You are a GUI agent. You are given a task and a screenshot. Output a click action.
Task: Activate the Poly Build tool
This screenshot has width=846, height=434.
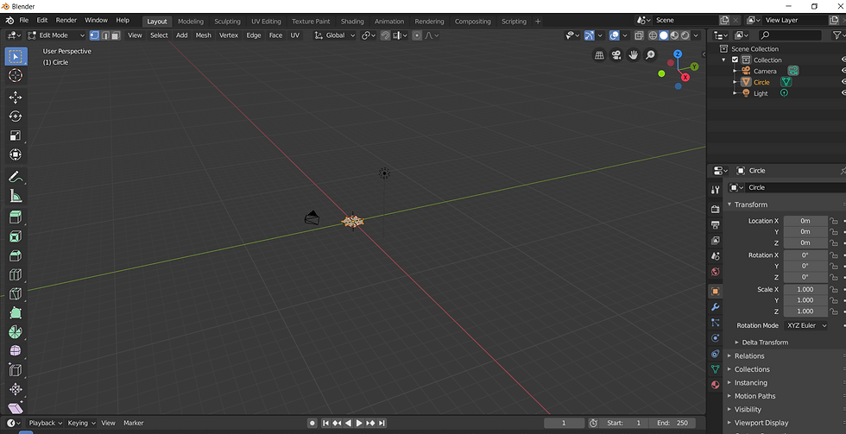[x=16, y=312]
